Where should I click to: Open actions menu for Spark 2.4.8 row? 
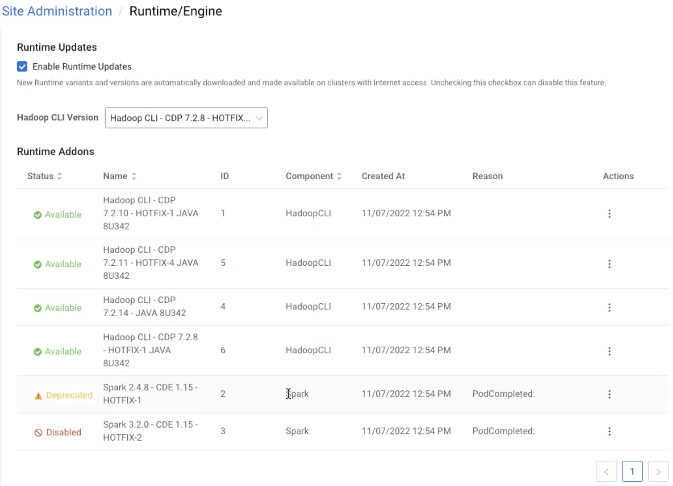coord(609,394)
